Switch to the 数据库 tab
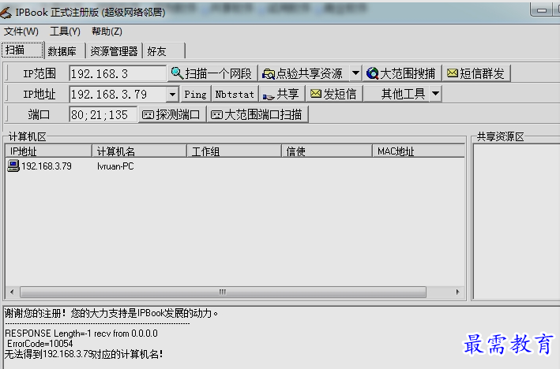This screenshot has height=369, width=560. click(x=65, y=51)
